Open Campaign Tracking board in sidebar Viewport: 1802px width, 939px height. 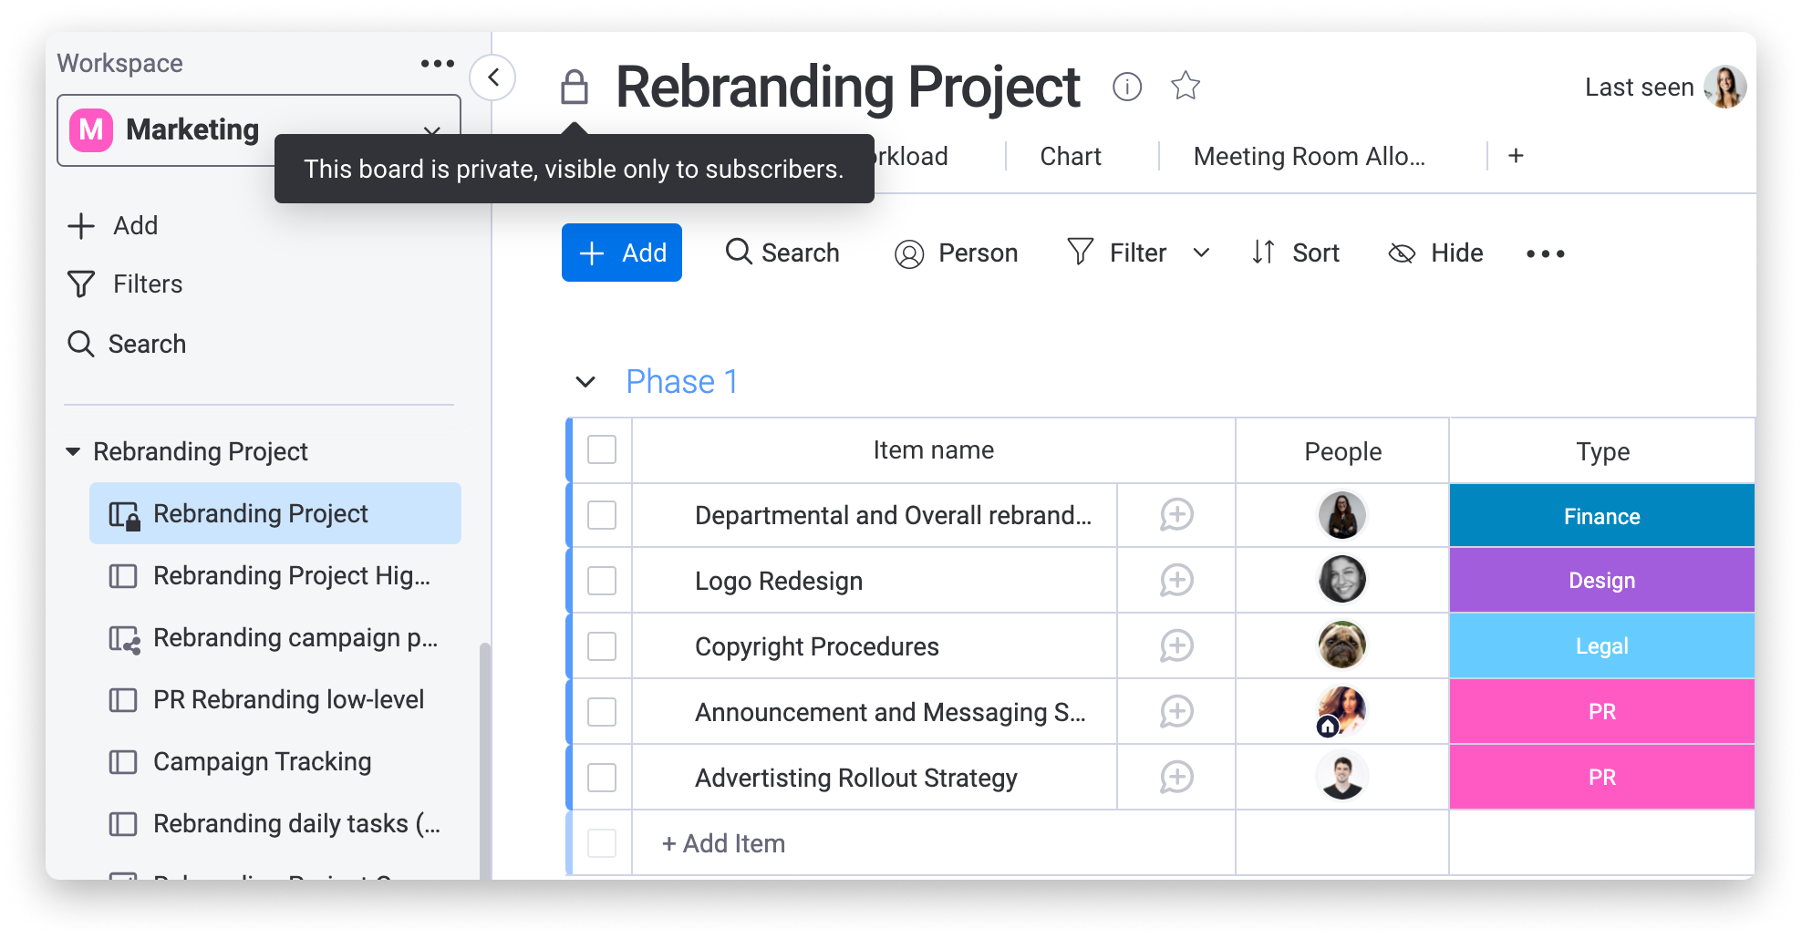[262, 761]
